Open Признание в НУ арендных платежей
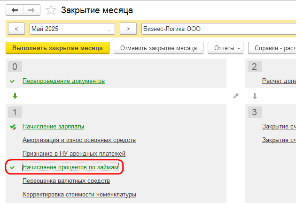Viewport: 296px width, 203px height. click(x=74, y=153)
